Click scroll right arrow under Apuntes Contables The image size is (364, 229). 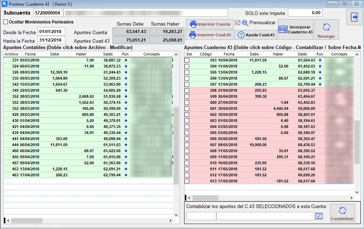[x=170, y=220]
